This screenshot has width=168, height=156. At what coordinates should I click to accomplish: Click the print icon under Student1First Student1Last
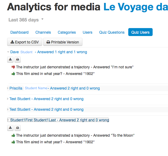(x=17, y=128)
